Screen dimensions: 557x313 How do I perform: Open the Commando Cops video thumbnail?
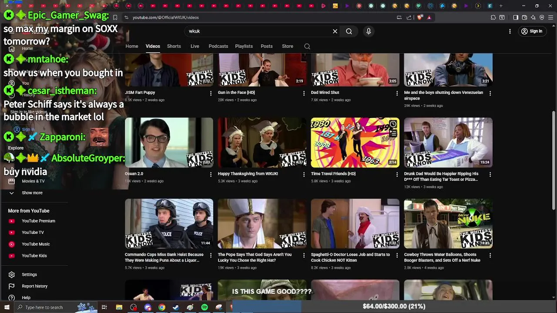pyautogui.click(x=169, y=223)
